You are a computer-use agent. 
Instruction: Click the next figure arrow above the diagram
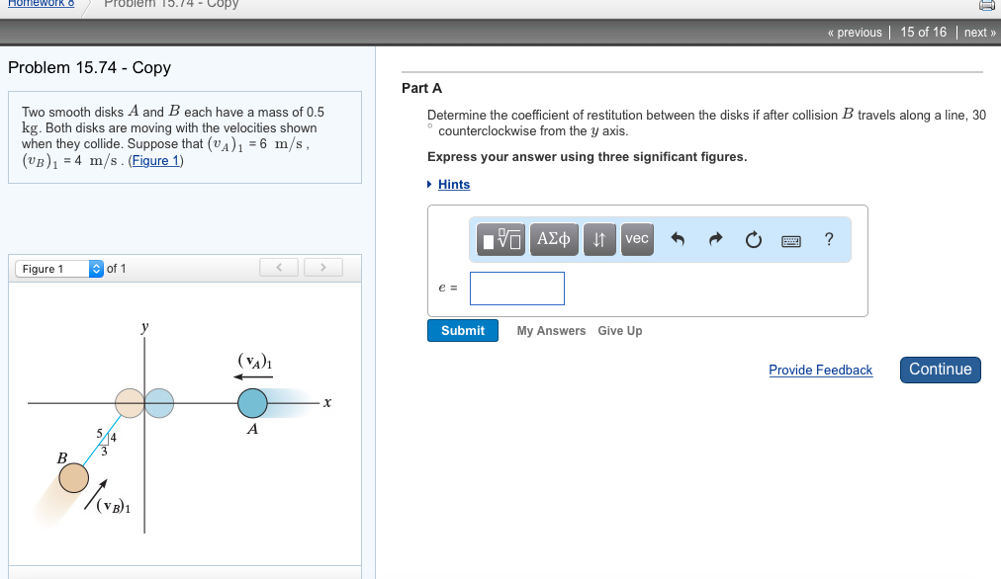tap(322, 267)
